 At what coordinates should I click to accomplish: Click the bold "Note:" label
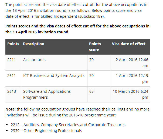[11, 109]
